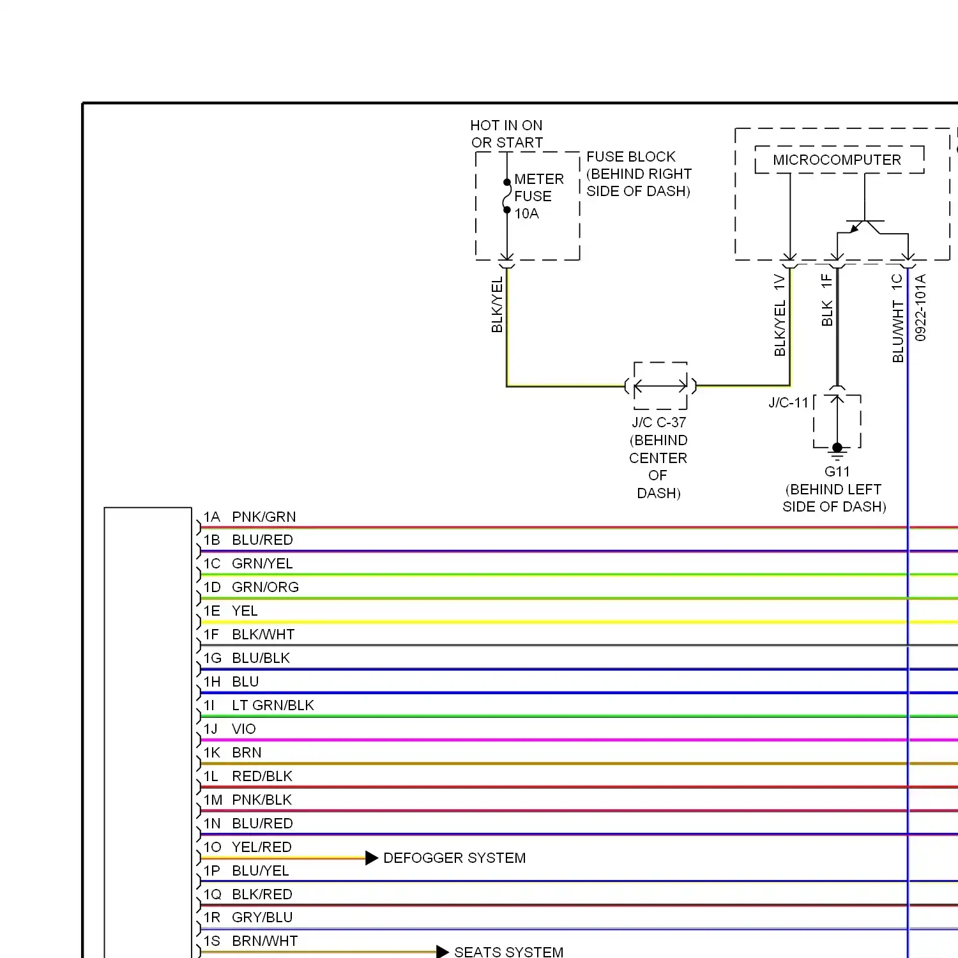The height and width of the screenshot is (958, 958).
Task: Click the '1E YEL' wire label
Action: 231,611
